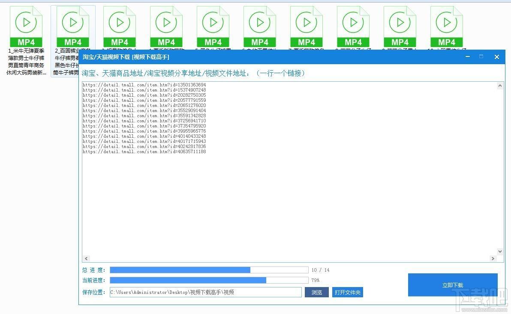Click the 当前进度 progress bar
Viewport: 511px width, 314px height.
pos(209,280)
